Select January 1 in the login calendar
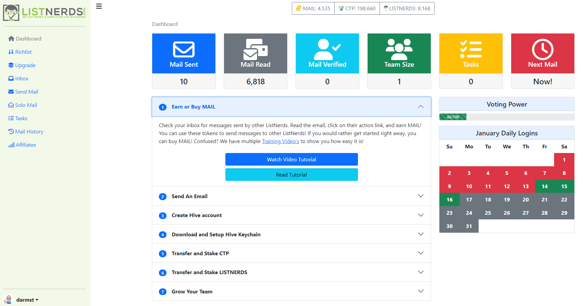The image size is (583, 306). click(564, 160)
